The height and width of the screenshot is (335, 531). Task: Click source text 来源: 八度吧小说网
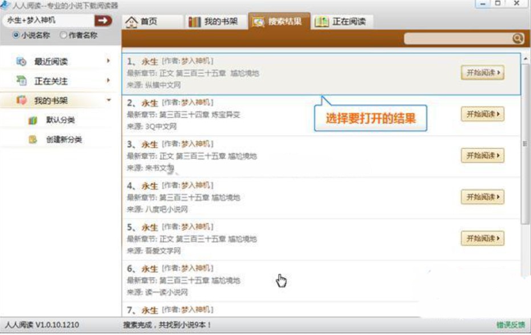tap(157, 209)
